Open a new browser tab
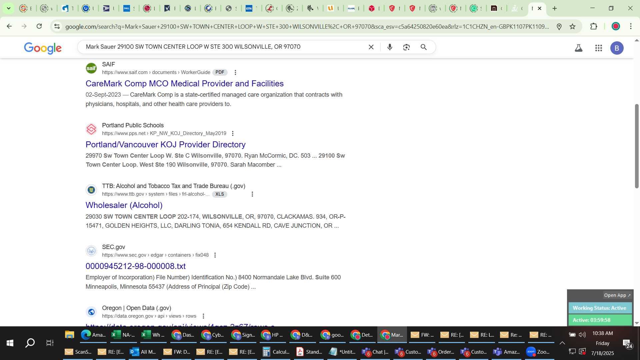 (555, 8)
